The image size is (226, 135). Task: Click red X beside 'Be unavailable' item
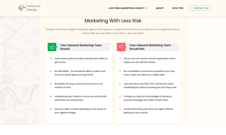click(x=120, y=71)
